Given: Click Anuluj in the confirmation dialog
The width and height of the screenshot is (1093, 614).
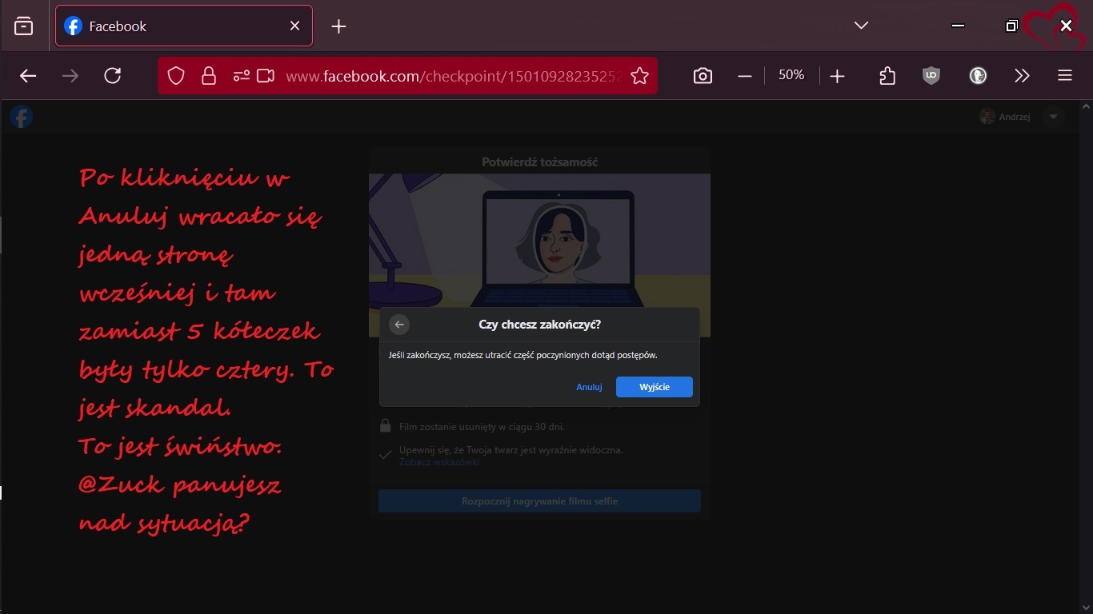Looking at the screenshot, I should [x=589, y=387].
